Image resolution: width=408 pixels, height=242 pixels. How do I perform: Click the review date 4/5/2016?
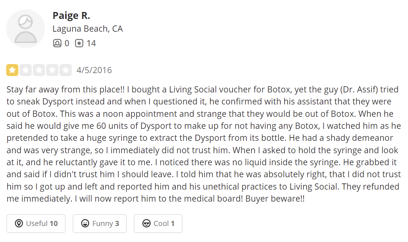pyautogui.click(x=94, y=70)
